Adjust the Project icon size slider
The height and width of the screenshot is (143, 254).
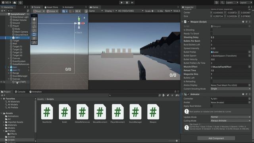coord(173,141)
